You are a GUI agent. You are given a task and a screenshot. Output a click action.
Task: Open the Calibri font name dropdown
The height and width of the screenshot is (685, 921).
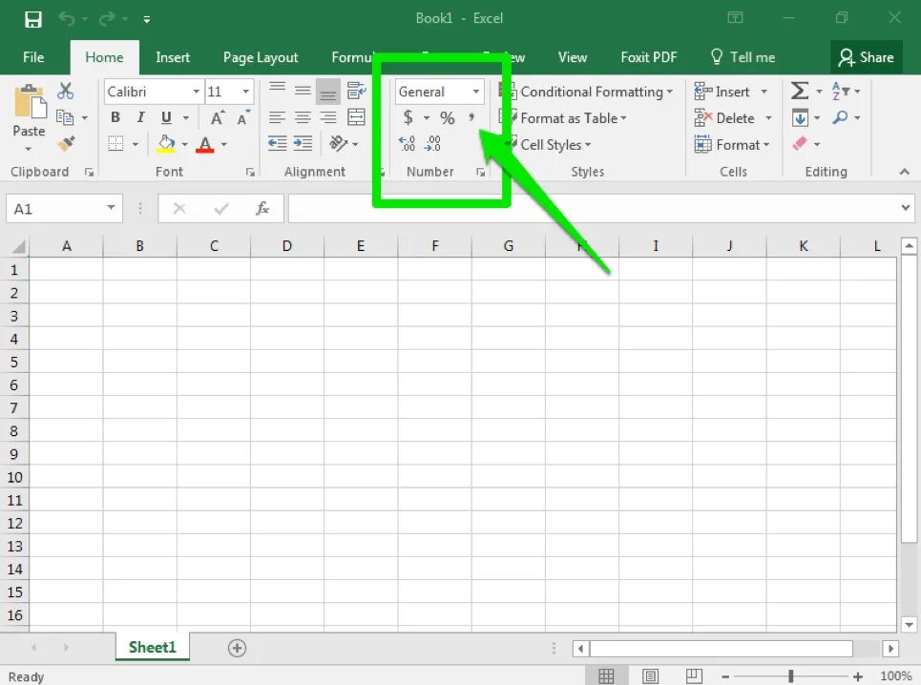point(197,92)
